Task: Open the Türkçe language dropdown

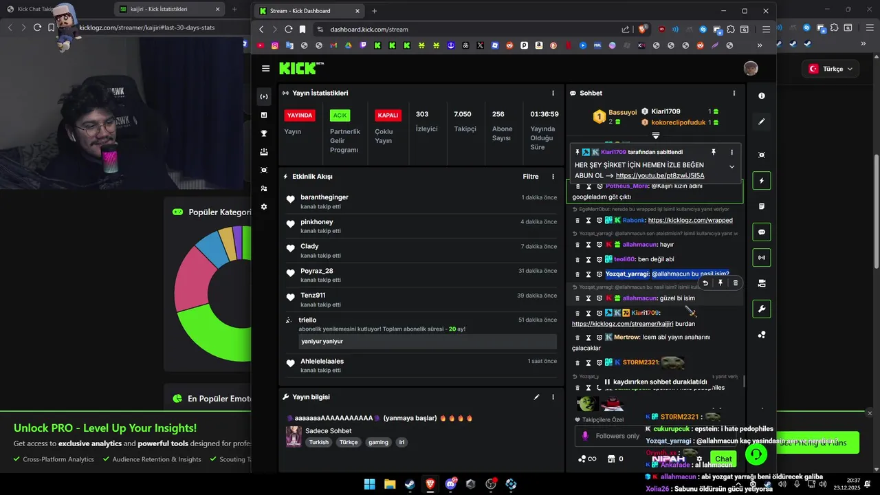Action: 831,69
